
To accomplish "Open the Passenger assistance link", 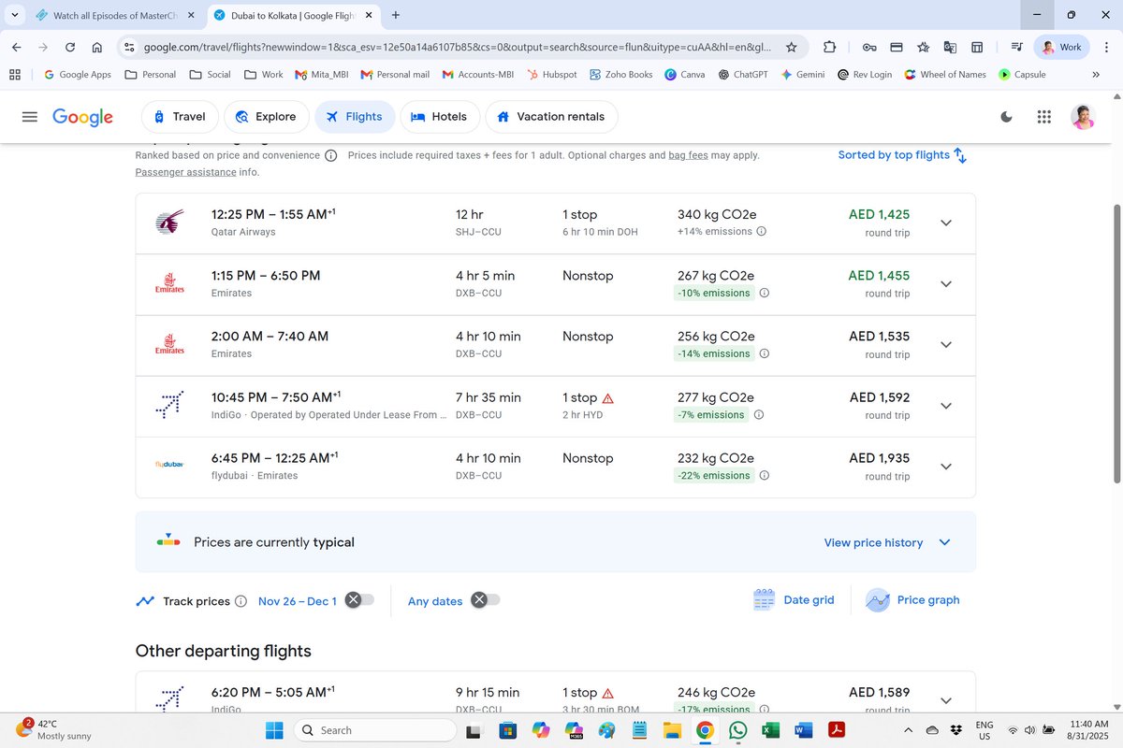I will [185, 172].
